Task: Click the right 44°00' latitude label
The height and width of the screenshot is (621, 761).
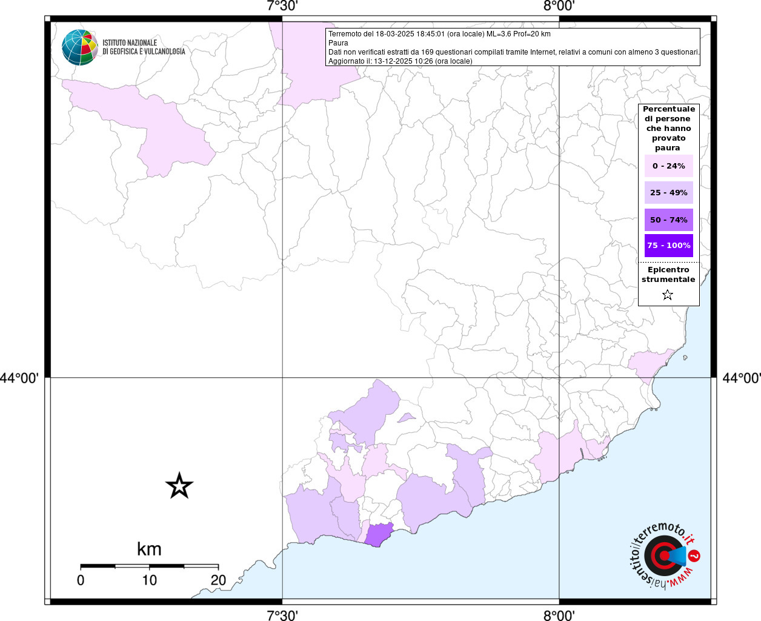Action: 742,378
